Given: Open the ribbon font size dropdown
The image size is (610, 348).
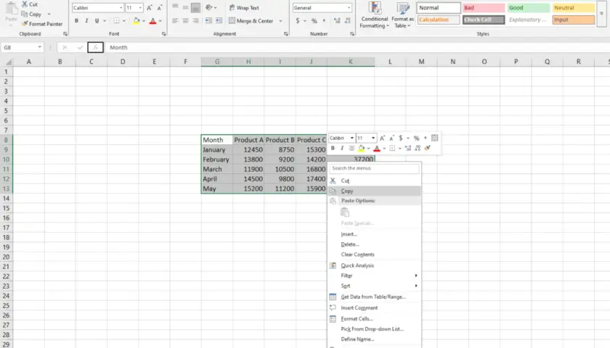Looking at the screenshot, I should (x=140, y=8).
